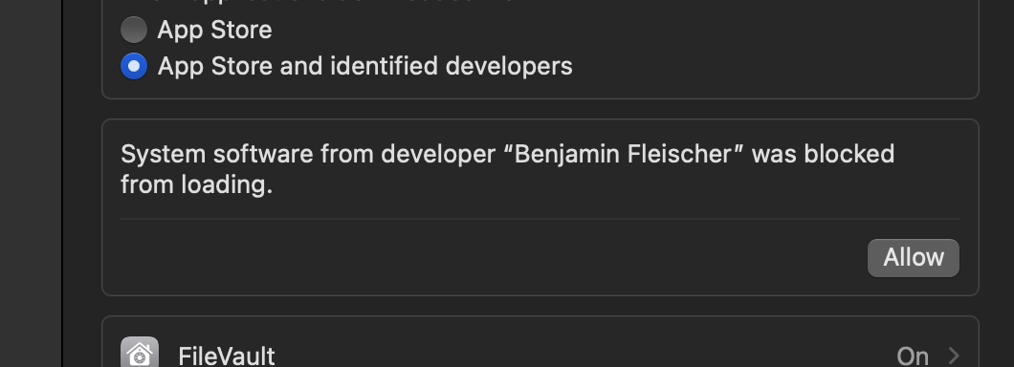Viewport: 1014px width, 367px height.
Task: Open the FileVault settings row
Action: click(540, 342)
